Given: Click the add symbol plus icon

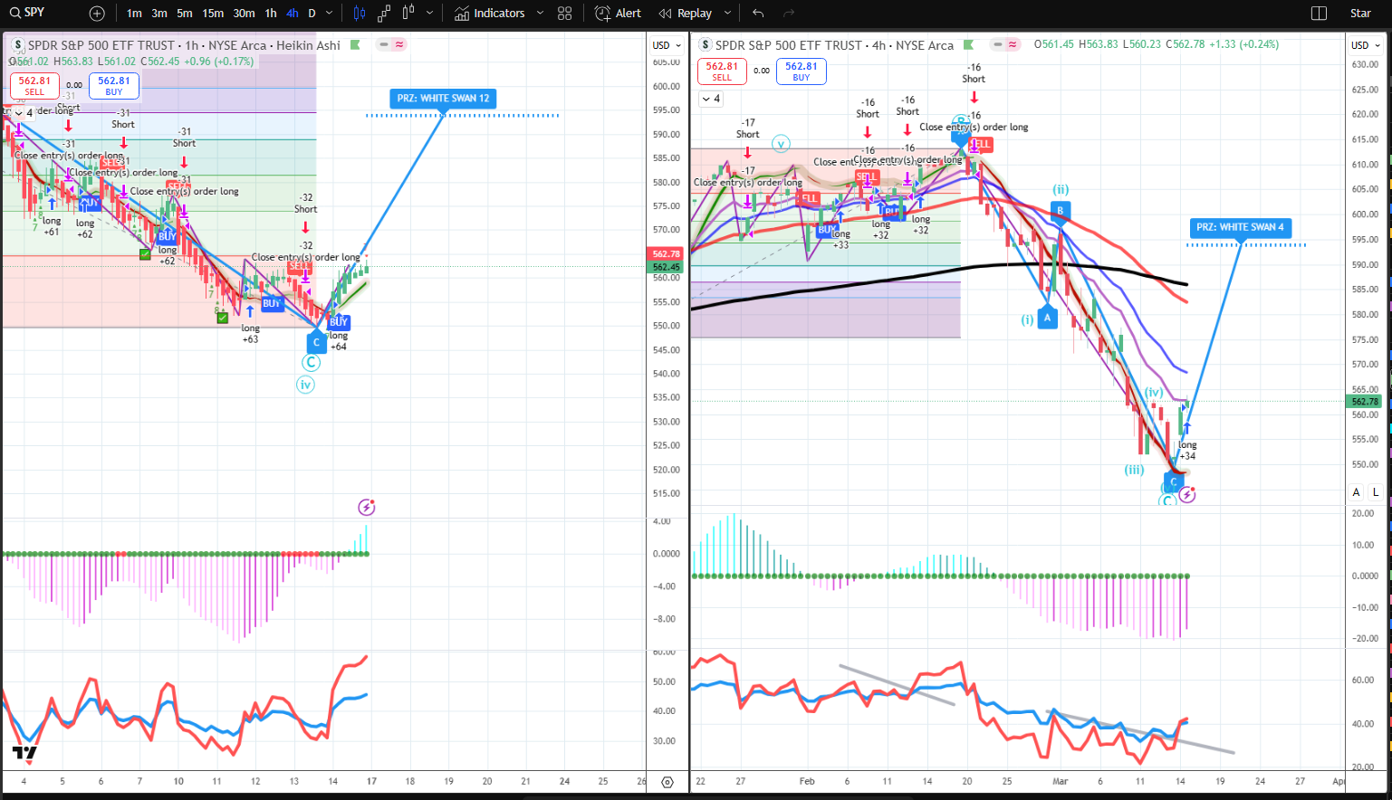Looking at the screenshot, I should tap(97, 14).
